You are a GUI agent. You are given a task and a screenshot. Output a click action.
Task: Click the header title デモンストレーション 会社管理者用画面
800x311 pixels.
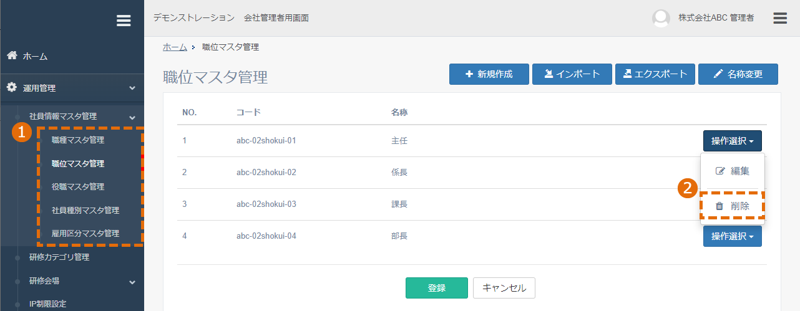[x=231, y=18]
